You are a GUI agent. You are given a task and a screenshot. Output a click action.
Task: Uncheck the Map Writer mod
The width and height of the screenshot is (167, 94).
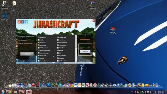coord(58,40)
